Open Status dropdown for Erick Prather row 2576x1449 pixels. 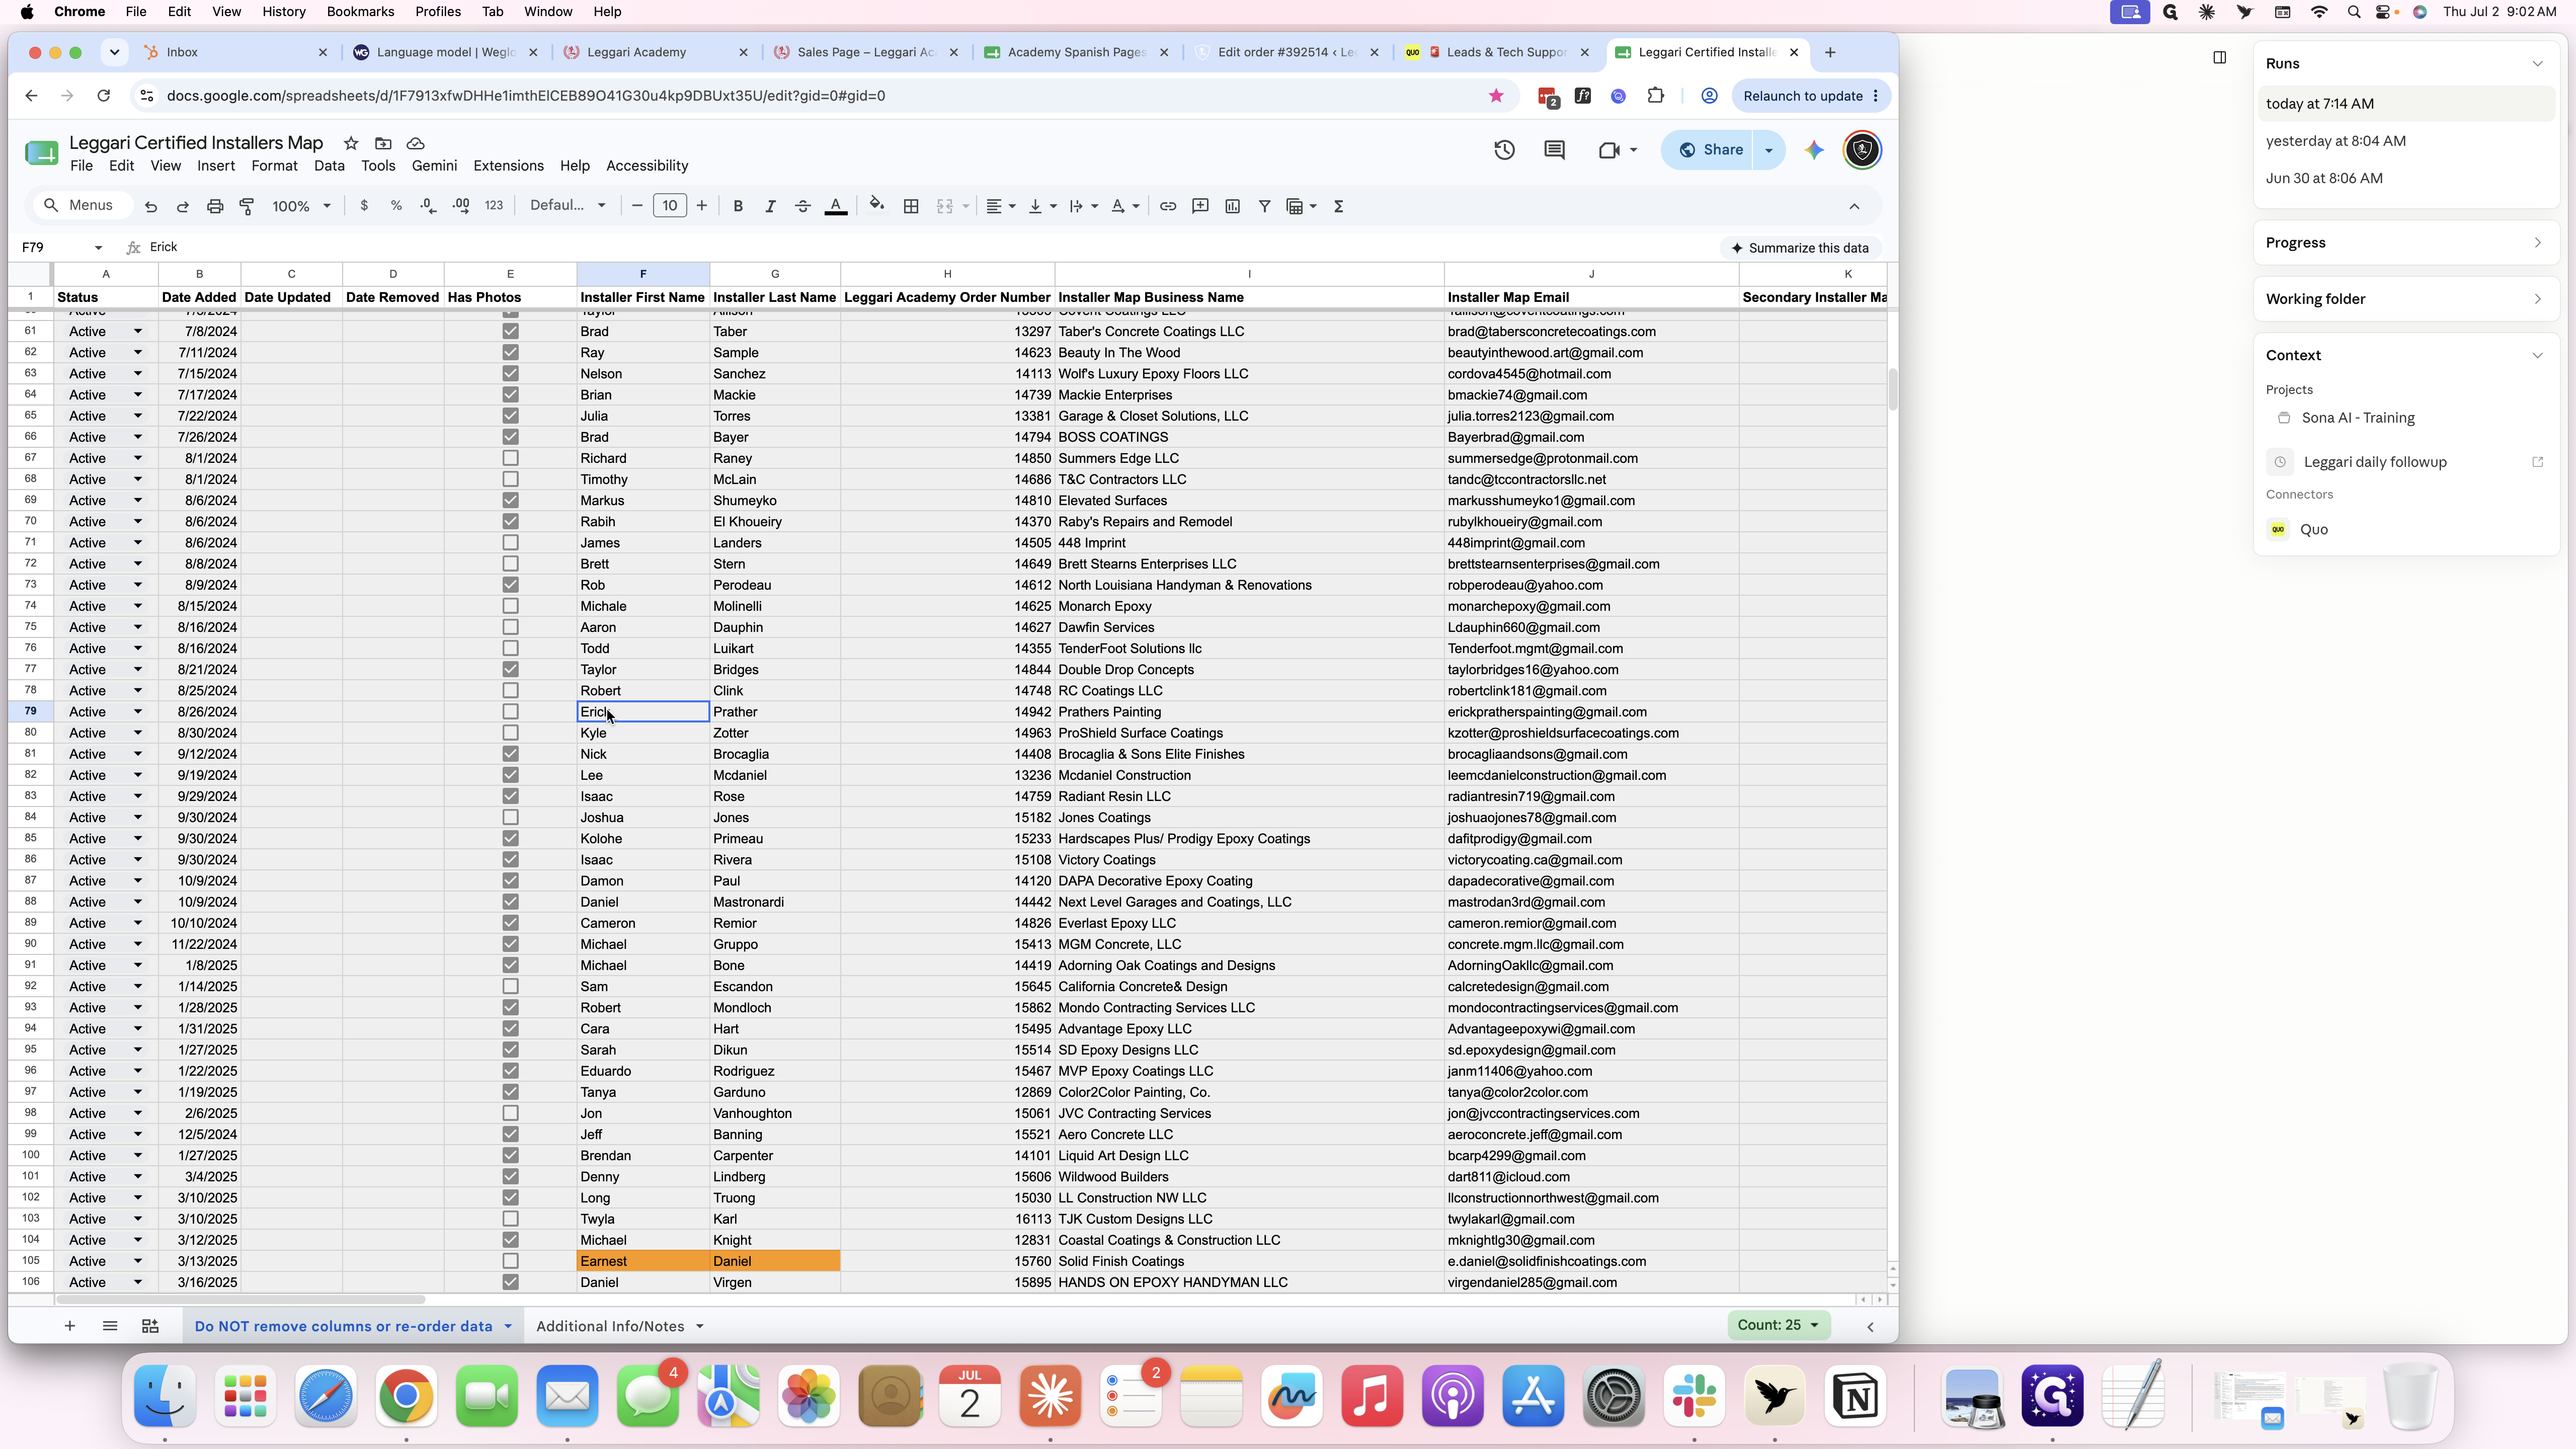[x=137, y=712]
